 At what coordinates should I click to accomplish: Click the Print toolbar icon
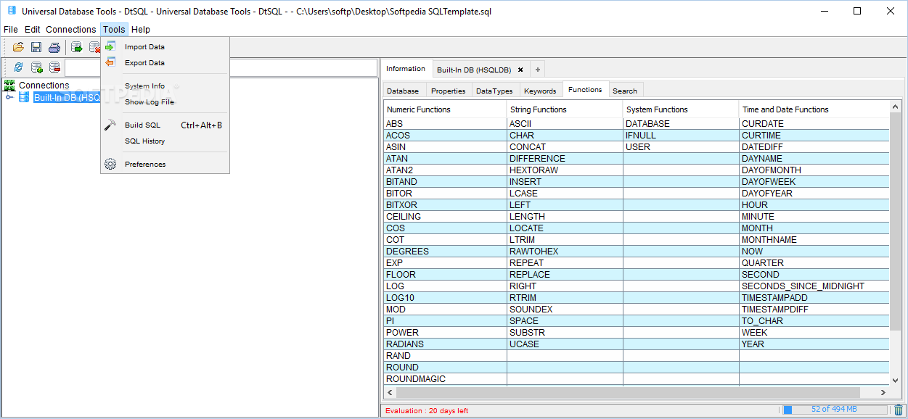54,47
